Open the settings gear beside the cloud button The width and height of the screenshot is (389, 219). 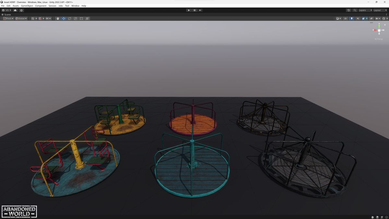pos(21,10)
